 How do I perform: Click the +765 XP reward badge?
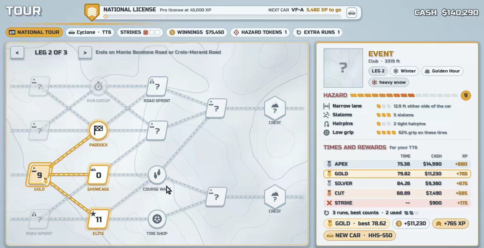tap(450, 224)
